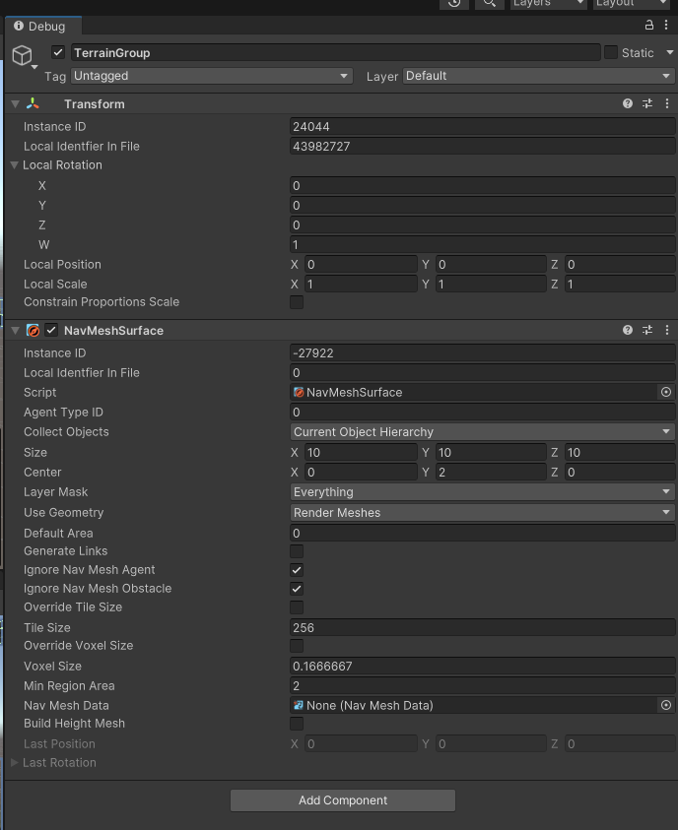Select the Debug tab
This screenshot has height=830, width=678.
pyautogui.click(x=40, y=27)
